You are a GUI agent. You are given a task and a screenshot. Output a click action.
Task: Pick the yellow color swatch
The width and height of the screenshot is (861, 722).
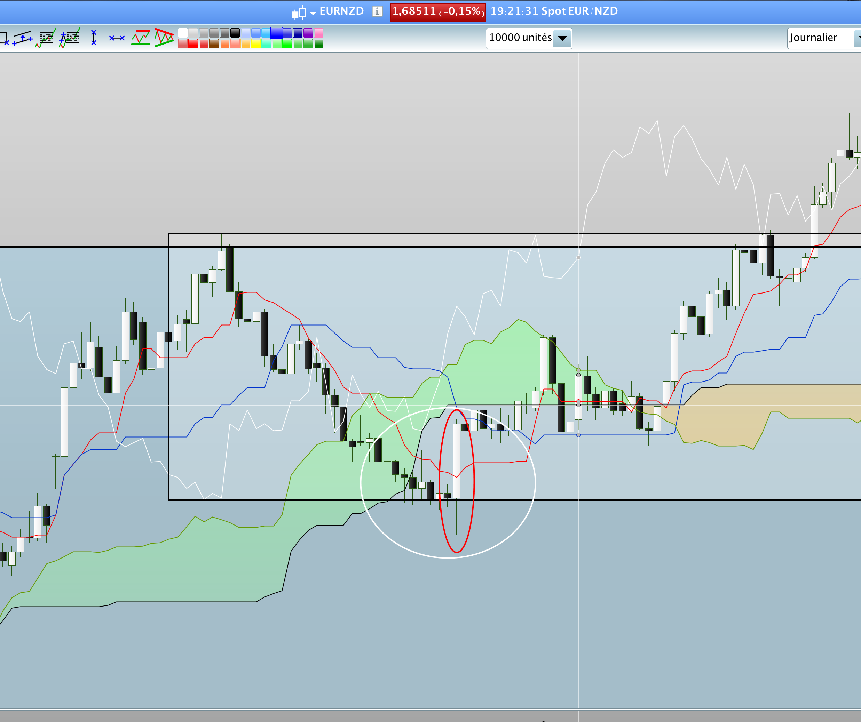coord(256,43)
